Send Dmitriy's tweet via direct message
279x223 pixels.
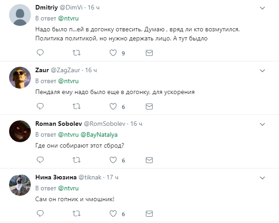point(149,53)
